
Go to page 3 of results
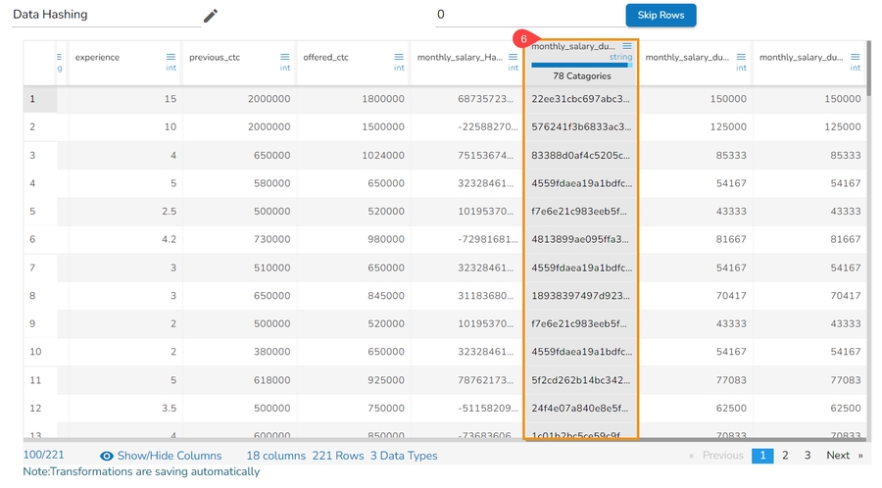tap(808, 456)
